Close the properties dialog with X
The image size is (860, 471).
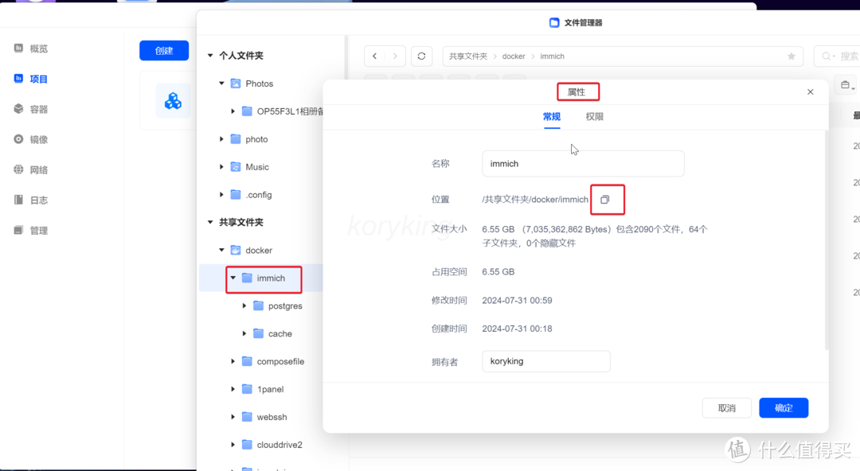coord(810,92)
